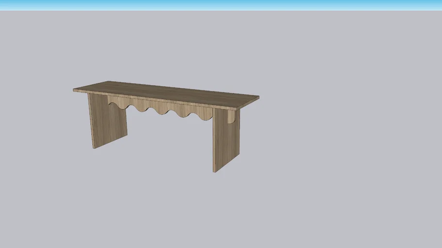Click the far-right corner of the bench top
Image resolution: width=442 pixels, height=248 pixels.
click(258, 97)
